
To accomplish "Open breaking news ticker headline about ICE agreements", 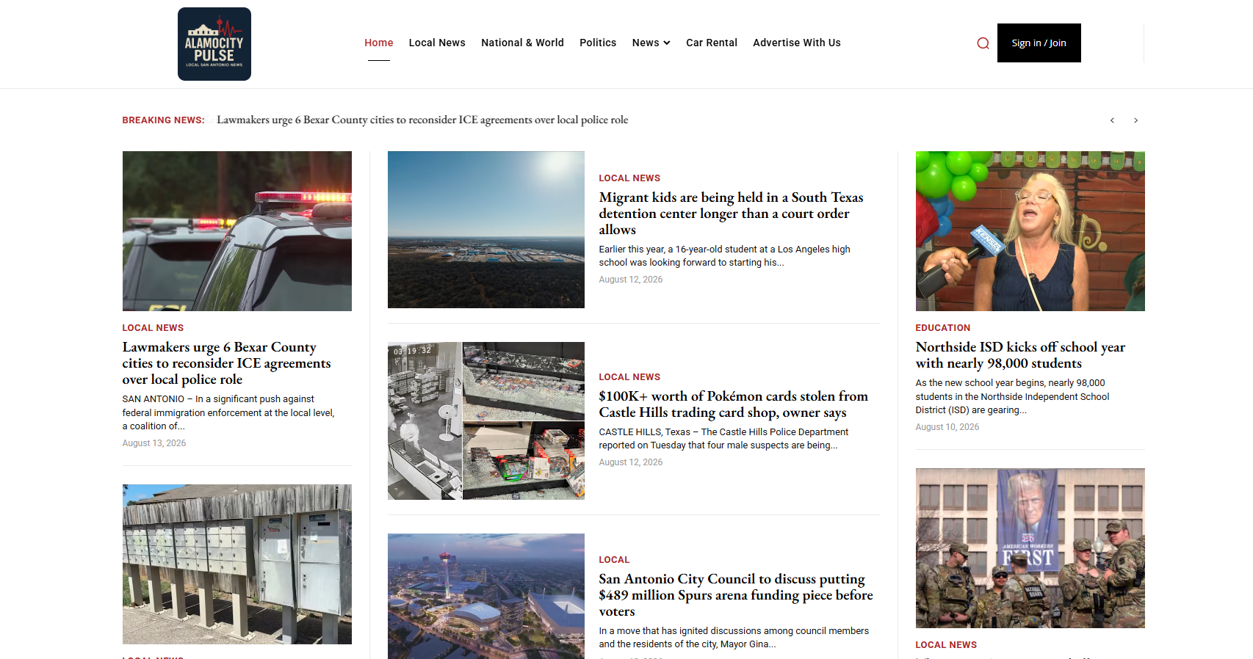I will click(422, 120).
